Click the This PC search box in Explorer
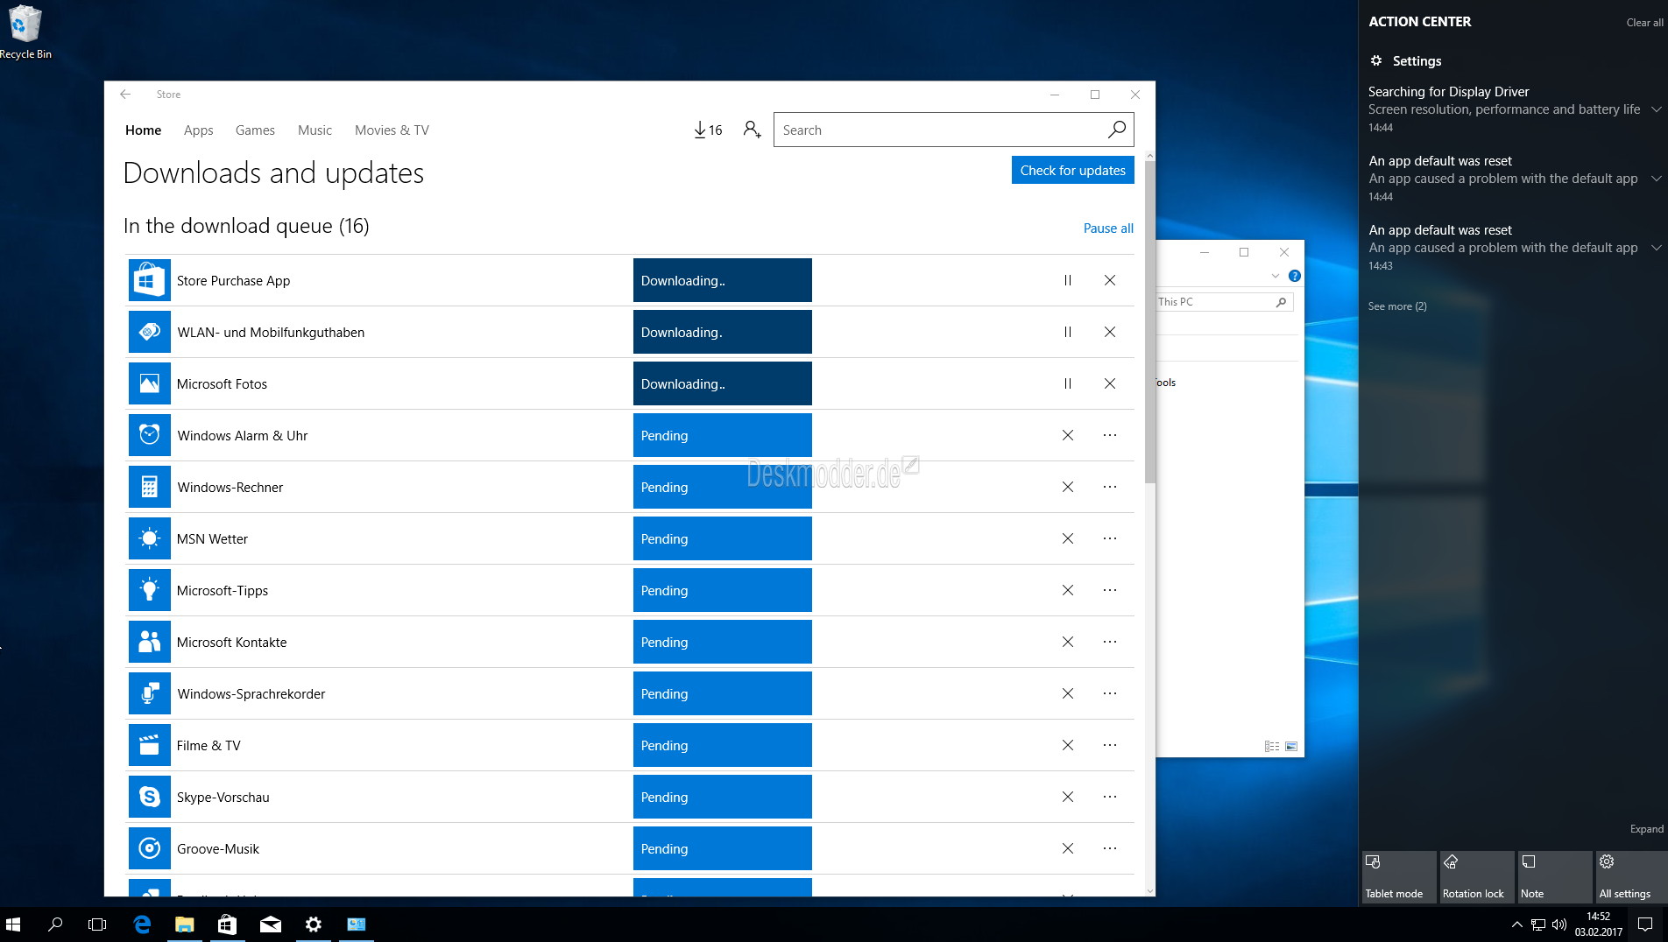Screen dimensions: 1668x942 [x=1224, y=302]
